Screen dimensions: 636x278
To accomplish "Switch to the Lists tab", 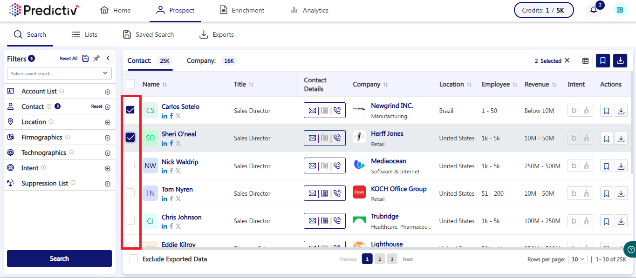I will [84, 34].
